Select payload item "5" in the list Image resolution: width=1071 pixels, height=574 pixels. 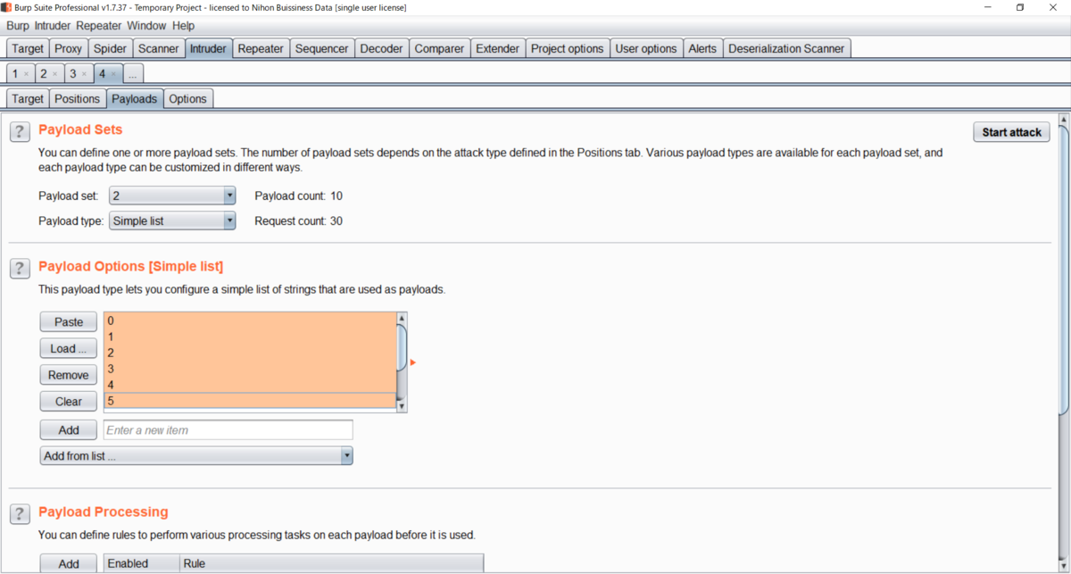point(250,401)
